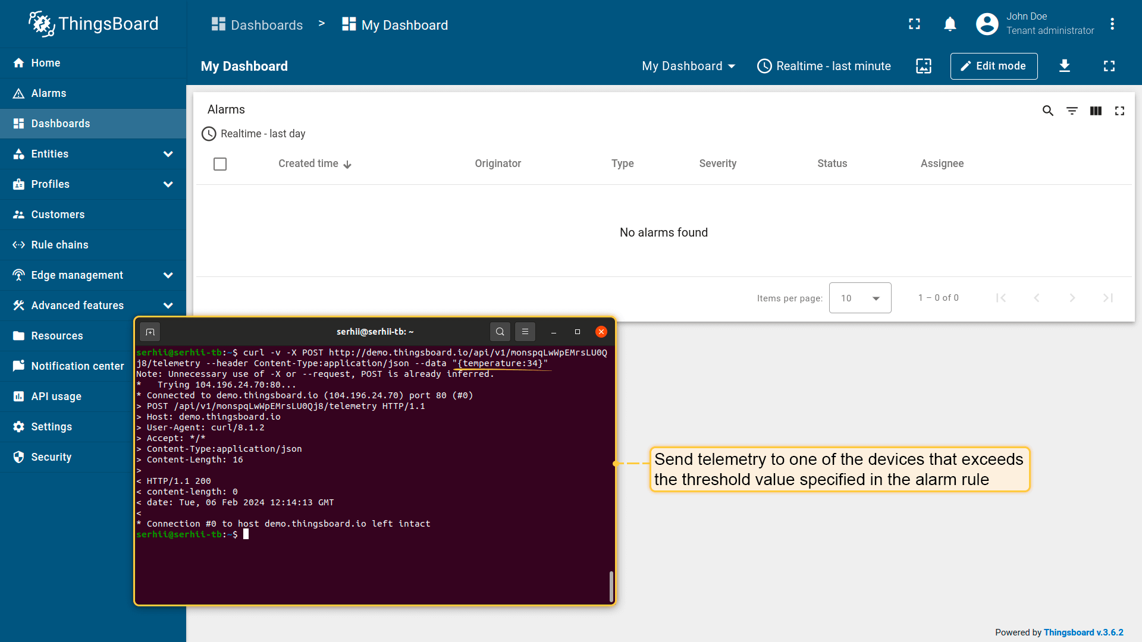This screenshot has width=1142, height=642.
Task: Open the Thingsboard v.3.6.2 link
Action: (x=1083, y=632)
